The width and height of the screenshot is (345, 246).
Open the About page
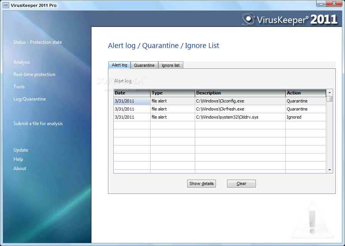[x=20, y=168]
